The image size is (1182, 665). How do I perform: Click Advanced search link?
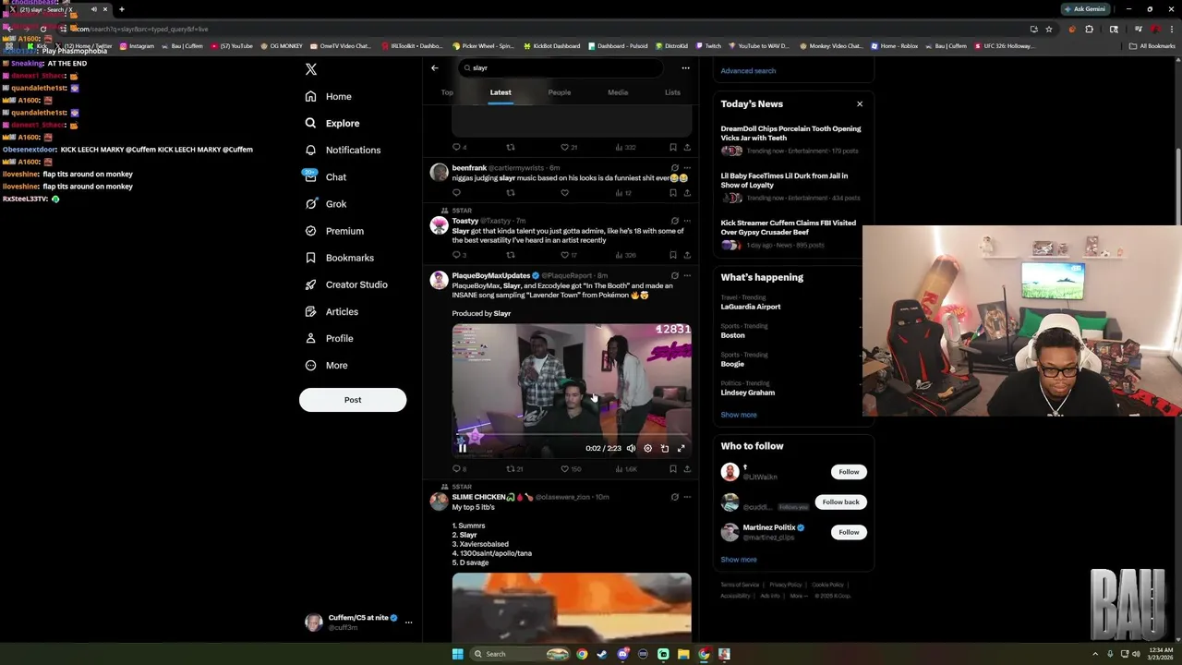click(x=748, y=71)
